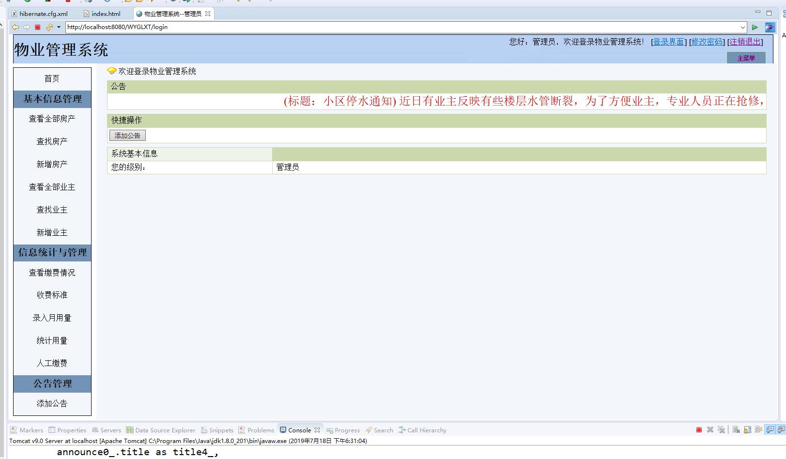The height and width of the screenshot is (459, 786).
Task: Disable Show Console When Standard Out Changes
Action: click(770, 429)
